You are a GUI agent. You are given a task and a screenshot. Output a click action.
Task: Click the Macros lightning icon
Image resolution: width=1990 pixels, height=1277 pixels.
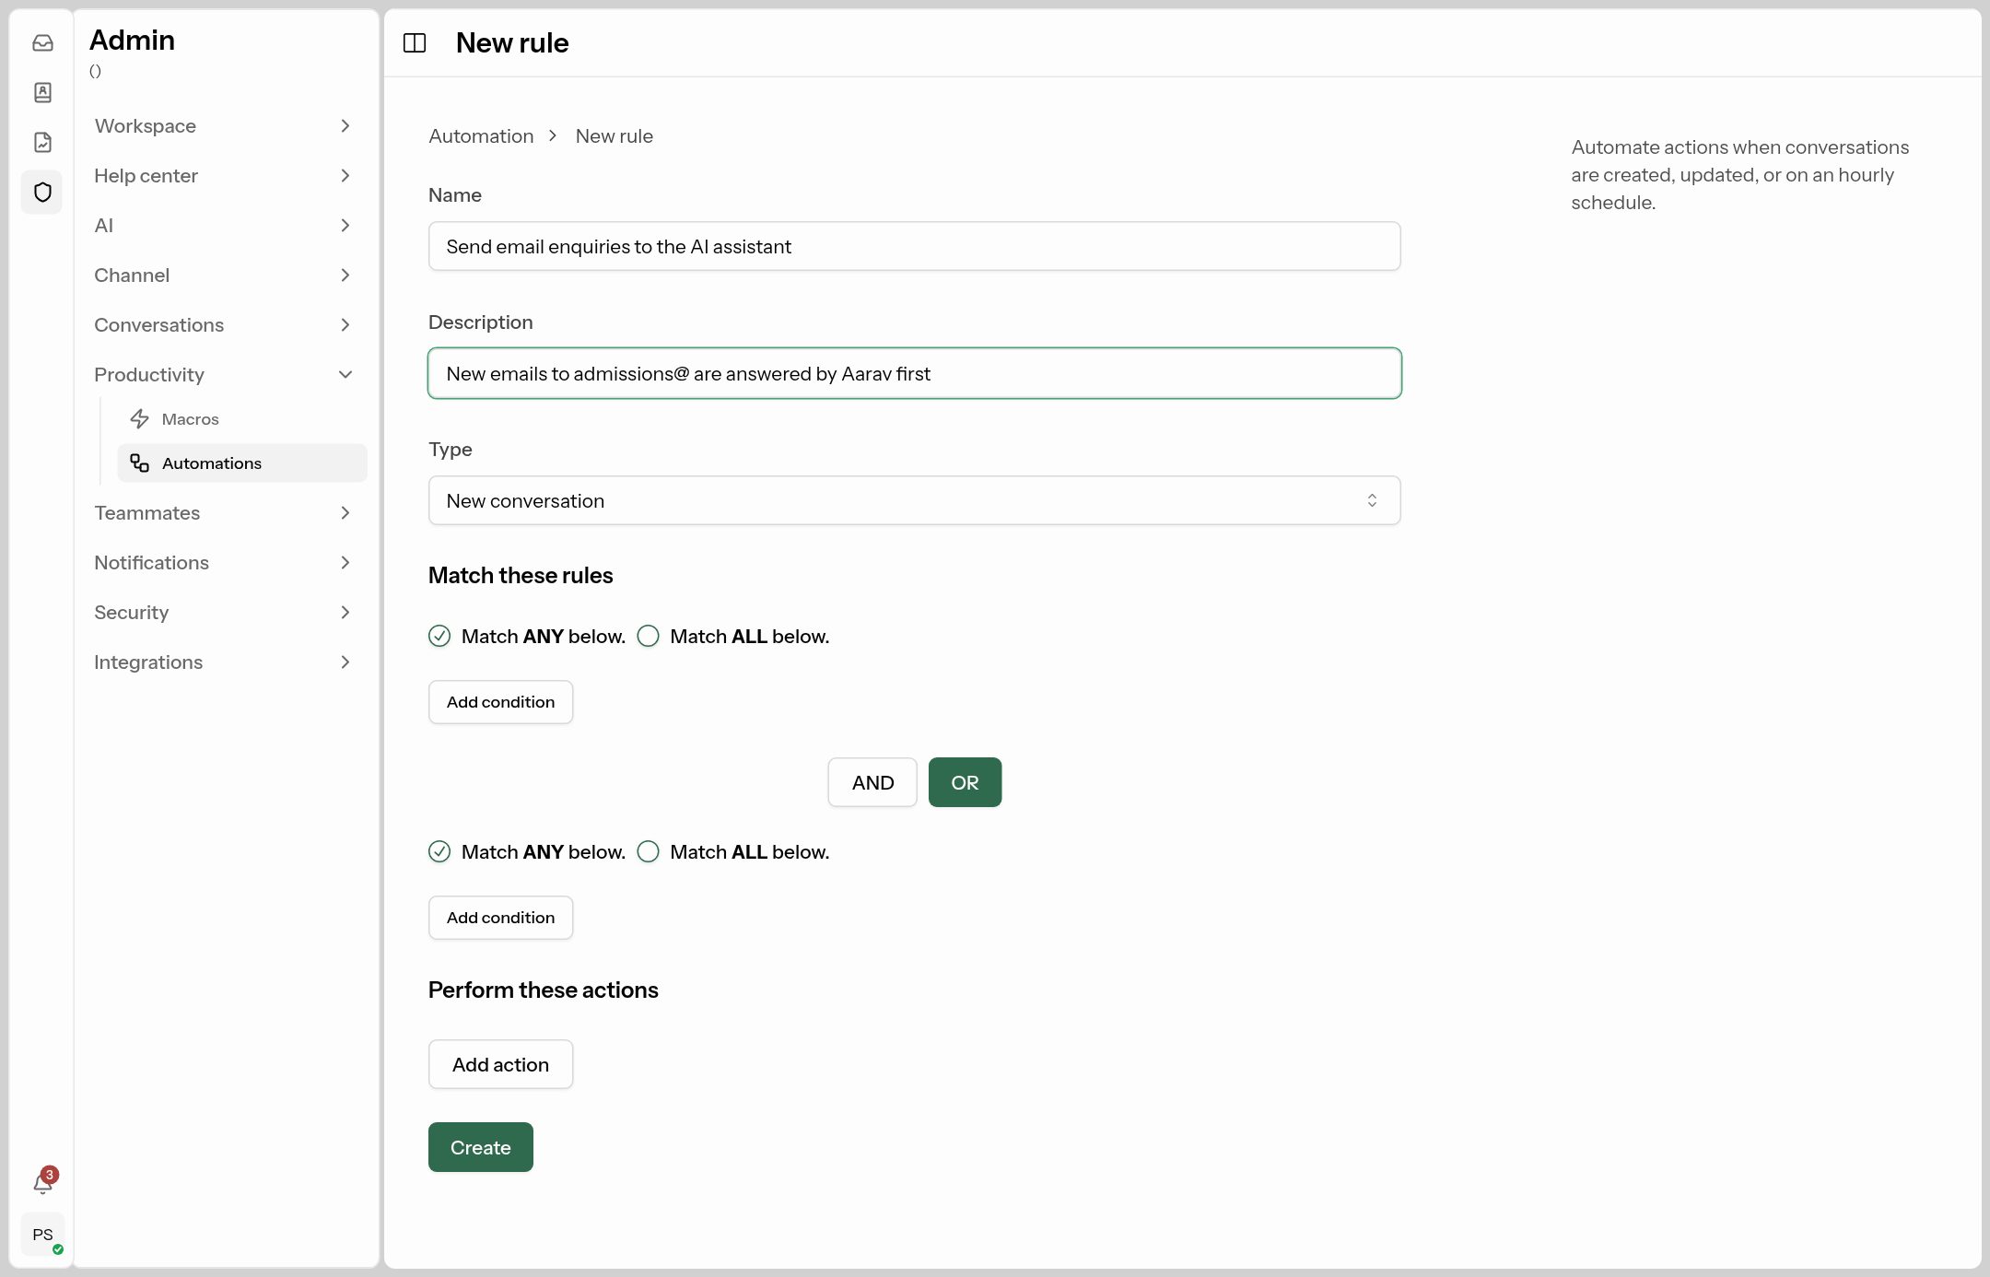coord(140,419)
